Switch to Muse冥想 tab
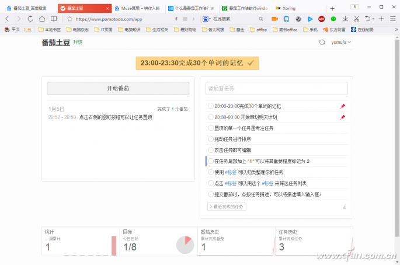The image size is (400, 265). (137, 8)
